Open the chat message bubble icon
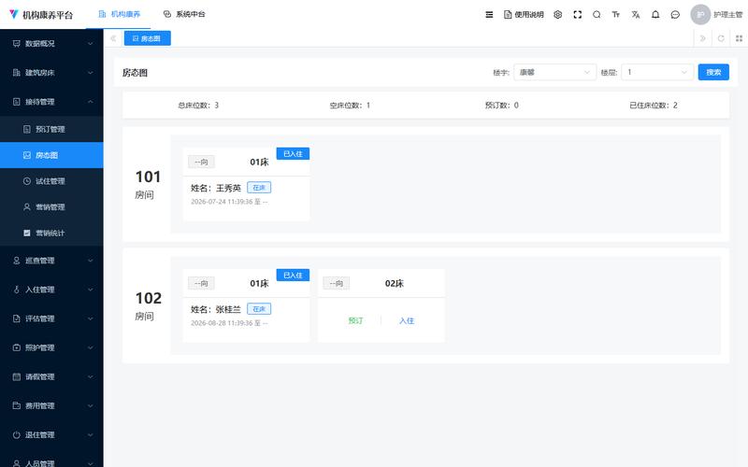 point(675,15)
